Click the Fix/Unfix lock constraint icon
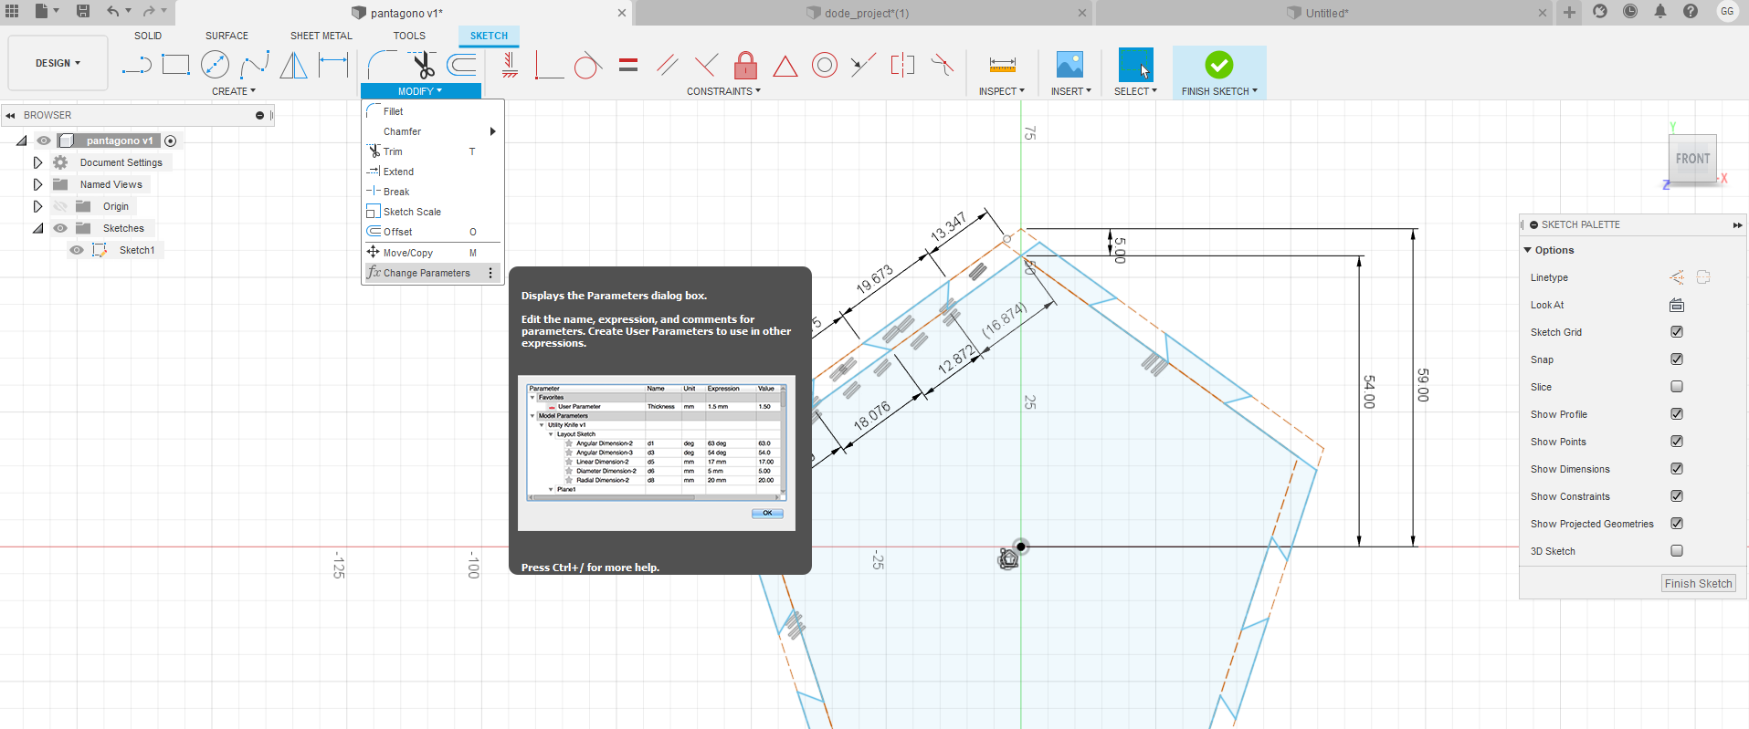The image size is (1749, 729). coord(745,65)
